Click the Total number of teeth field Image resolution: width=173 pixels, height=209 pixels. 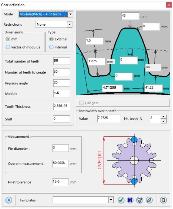pyautogui.click(x=62, y=61)
